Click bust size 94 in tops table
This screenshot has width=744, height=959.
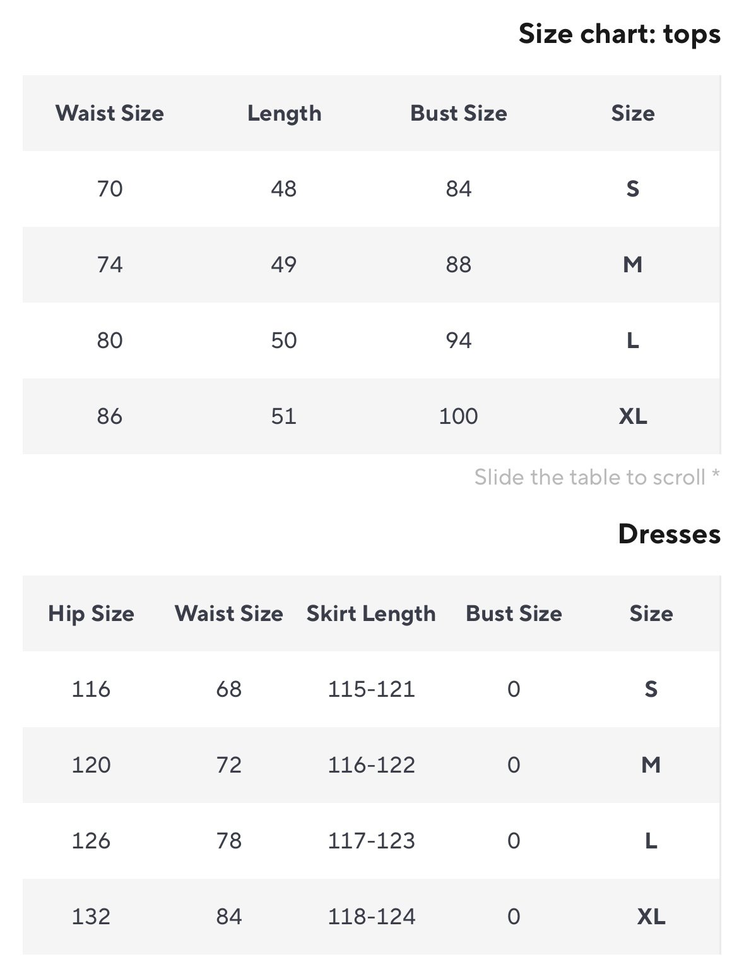pos(458,341)
